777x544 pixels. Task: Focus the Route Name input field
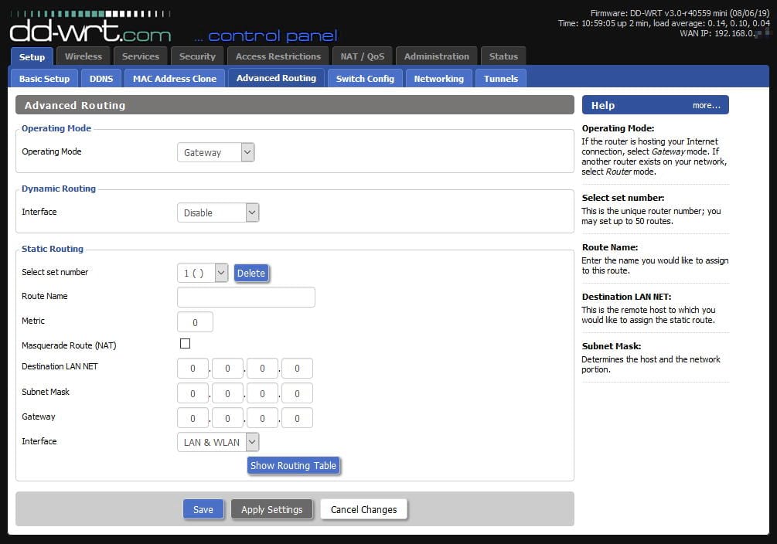tap(247, 297)
